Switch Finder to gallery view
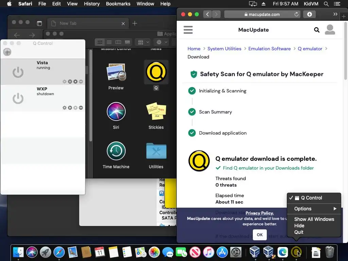Screen dimensions: 348x261 pyautogui.click(x=127, y=42)
